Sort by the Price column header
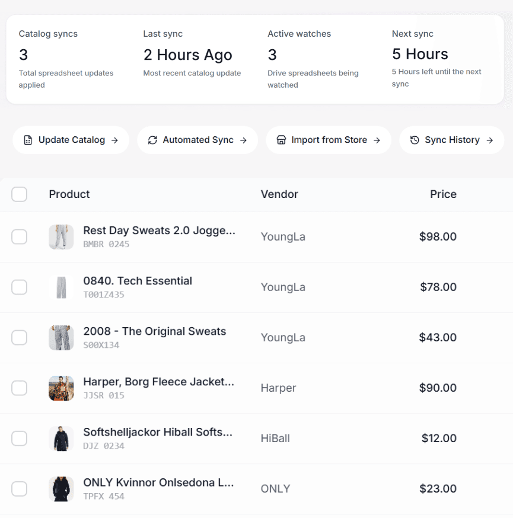513x518 pixels. (443, 194)
